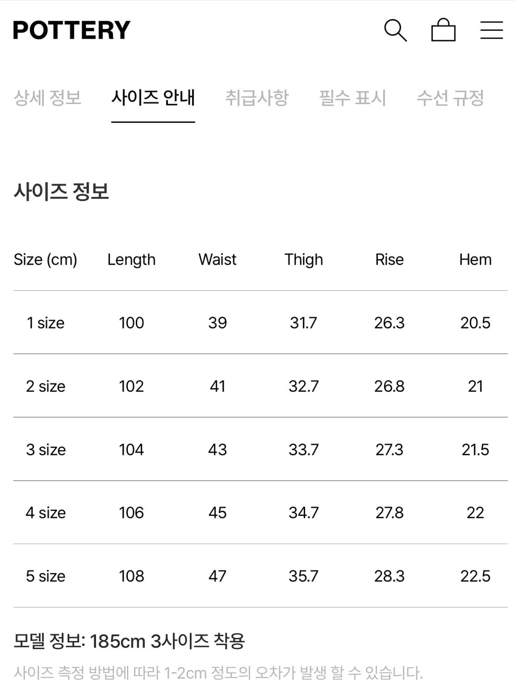Open the 수선 규정 tab

click(450, 98)
